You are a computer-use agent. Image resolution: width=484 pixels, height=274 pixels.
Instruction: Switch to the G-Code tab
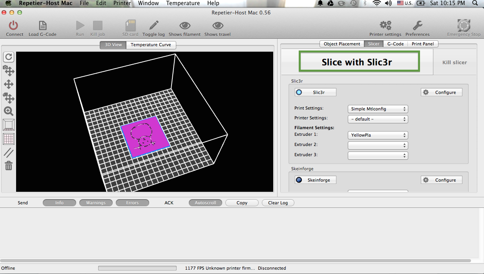[x=395, y=44]
